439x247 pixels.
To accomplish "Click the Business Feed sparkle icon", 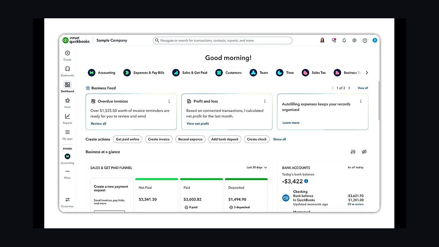I will [x=88, y=88].
